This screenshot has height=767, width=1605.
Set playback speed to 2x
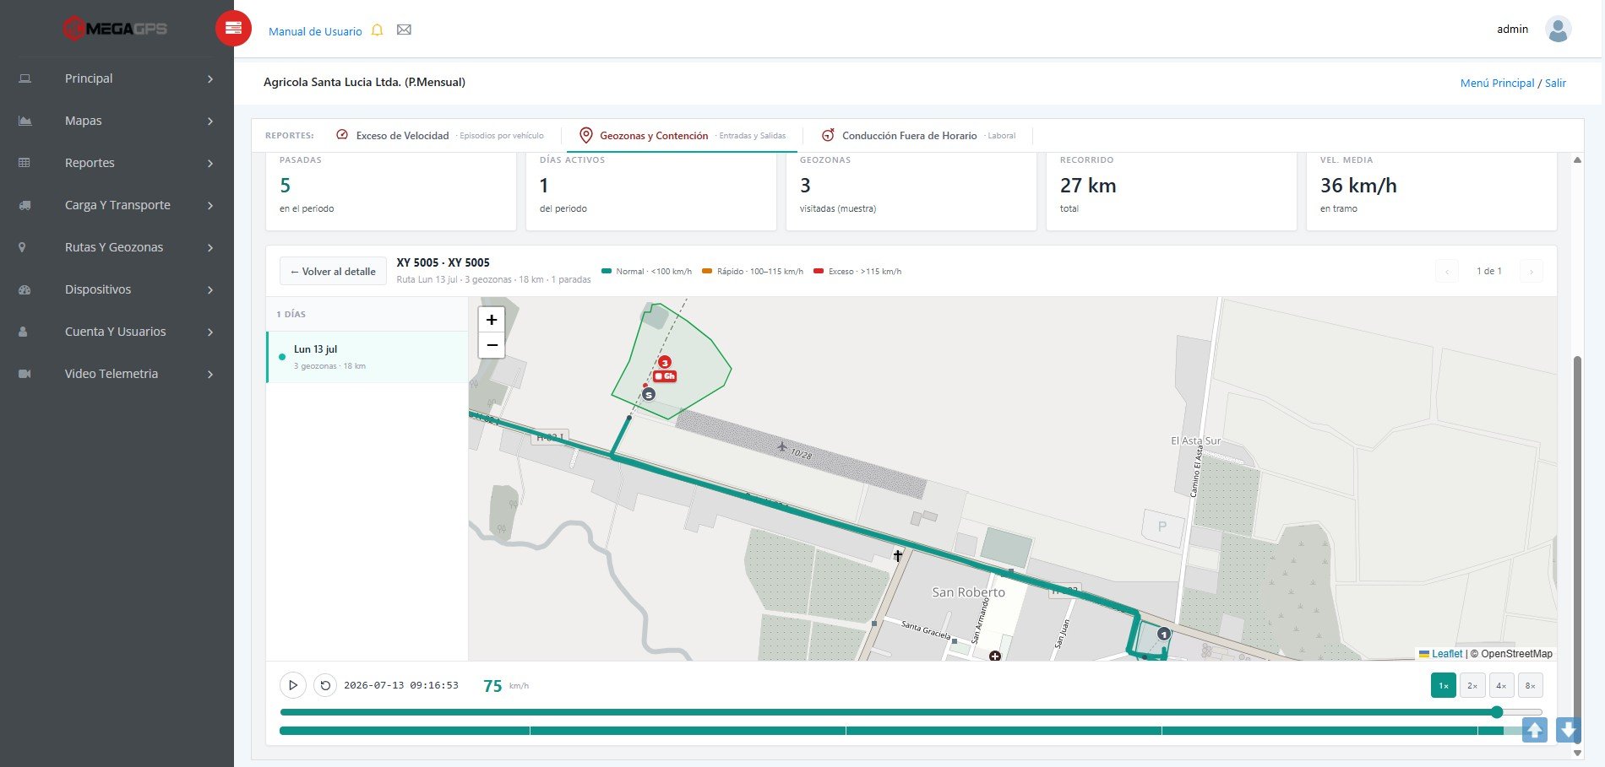[x=1472, y=685]
